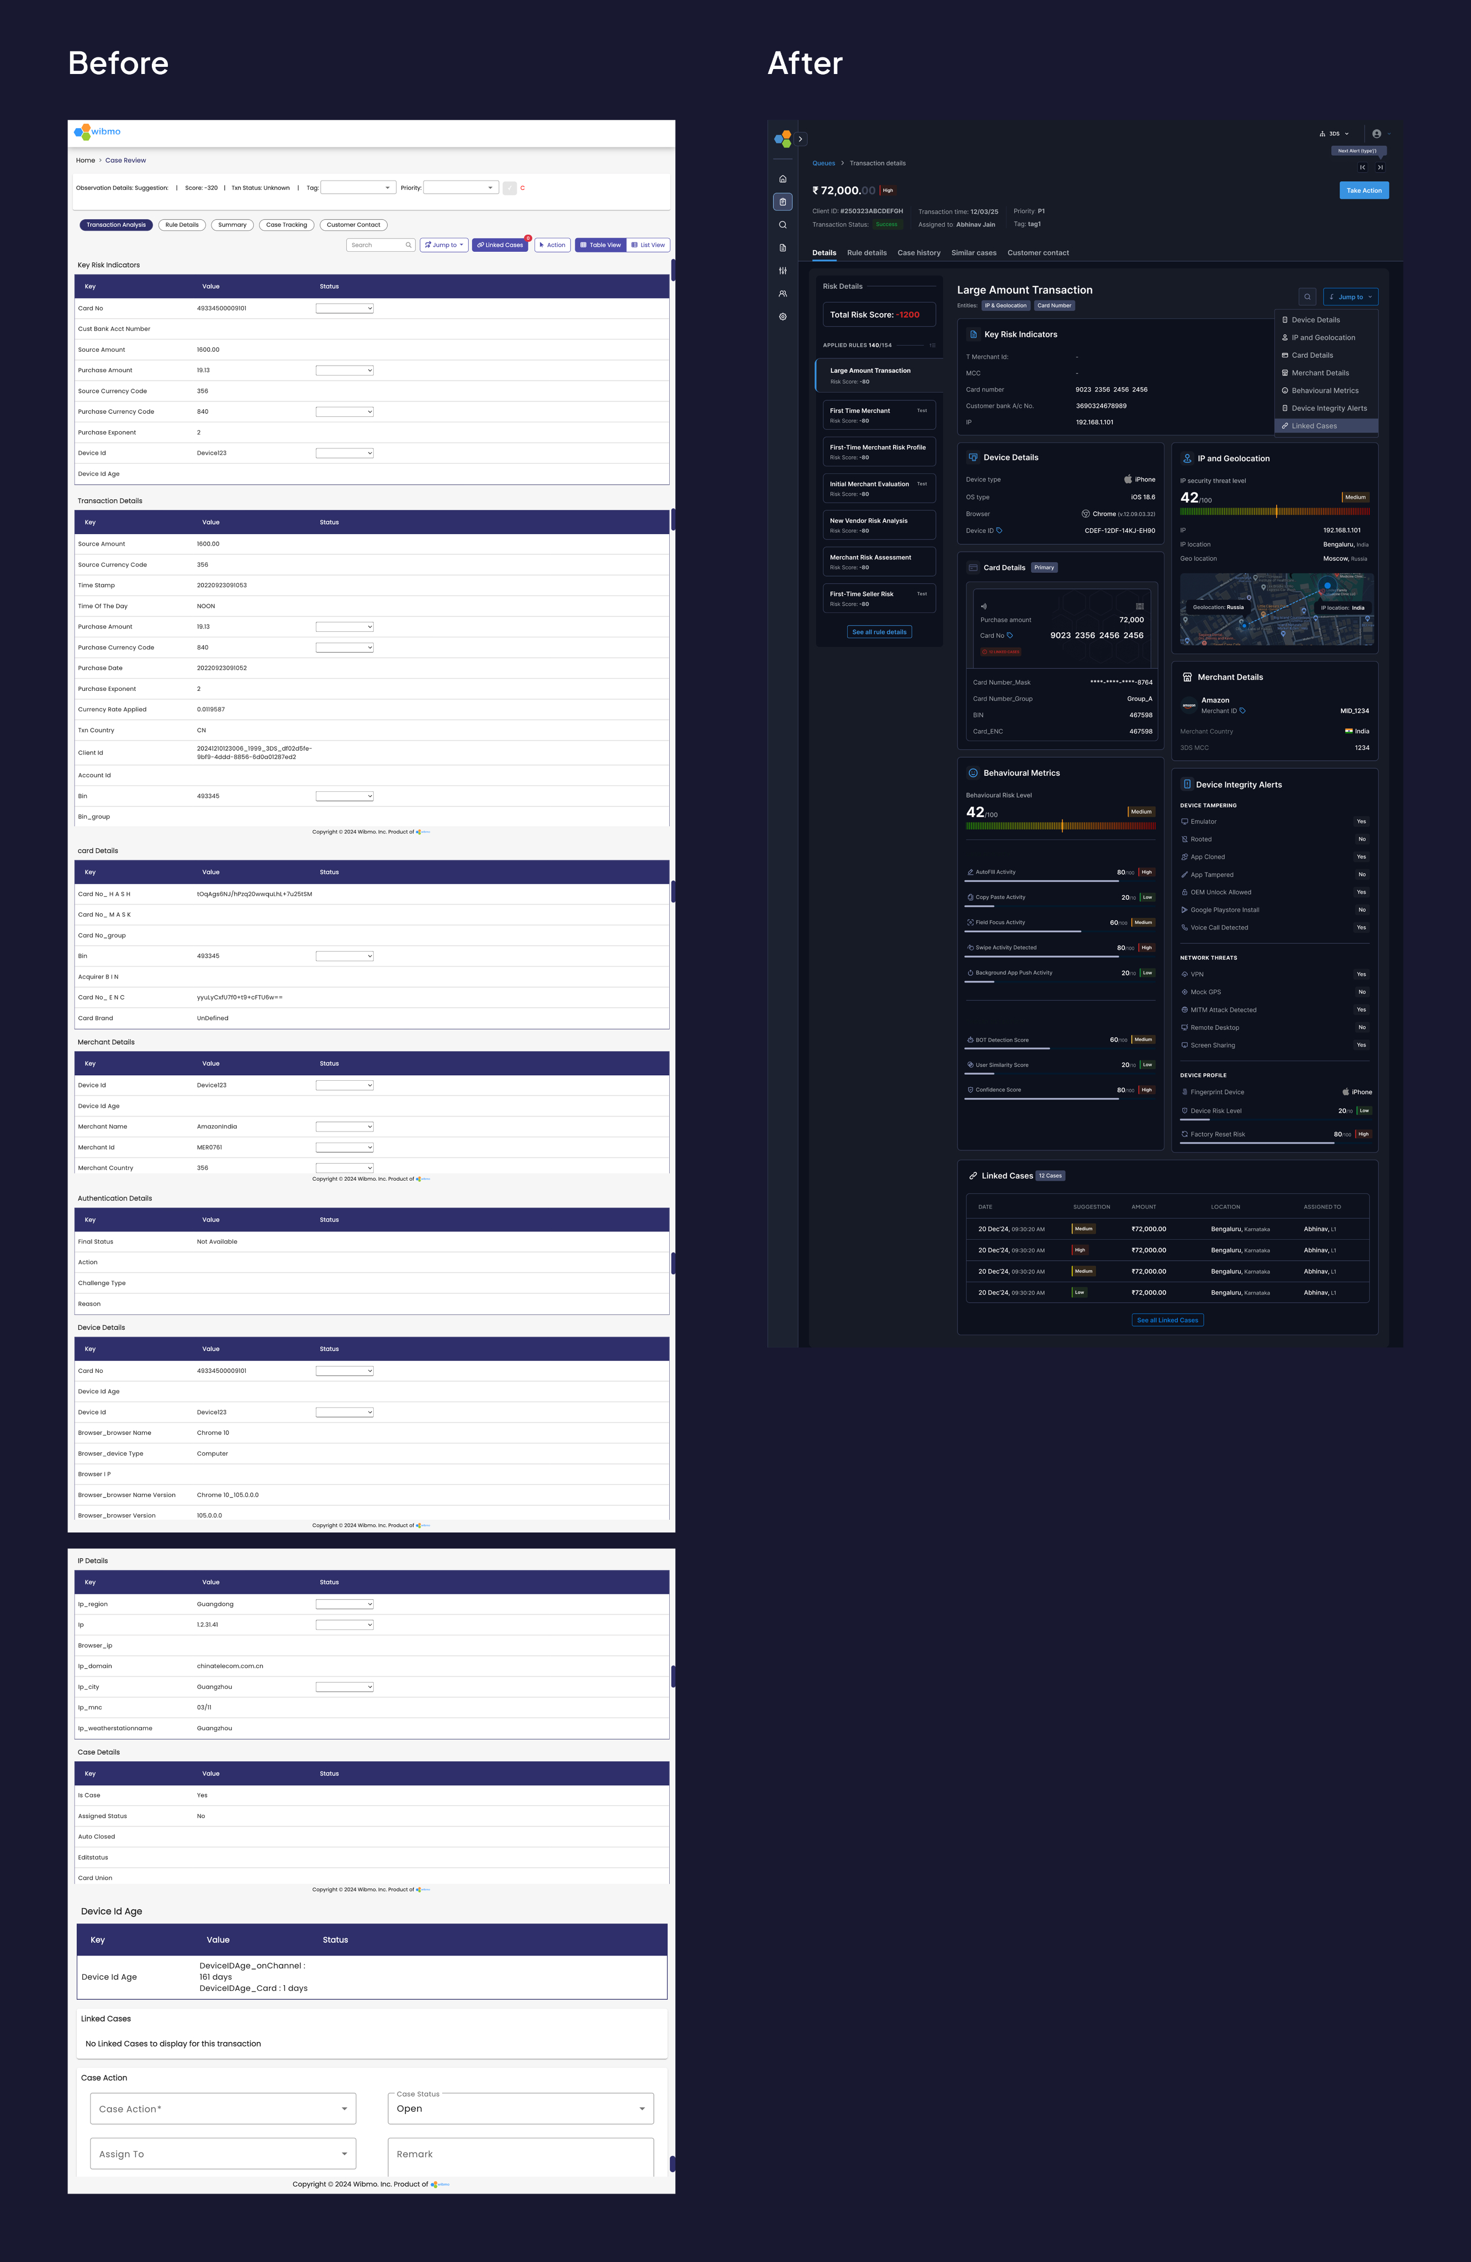Screen dimensions: 1471x2262
Task: Open settings gear in dark sidebar
Action: coord(782,316)
